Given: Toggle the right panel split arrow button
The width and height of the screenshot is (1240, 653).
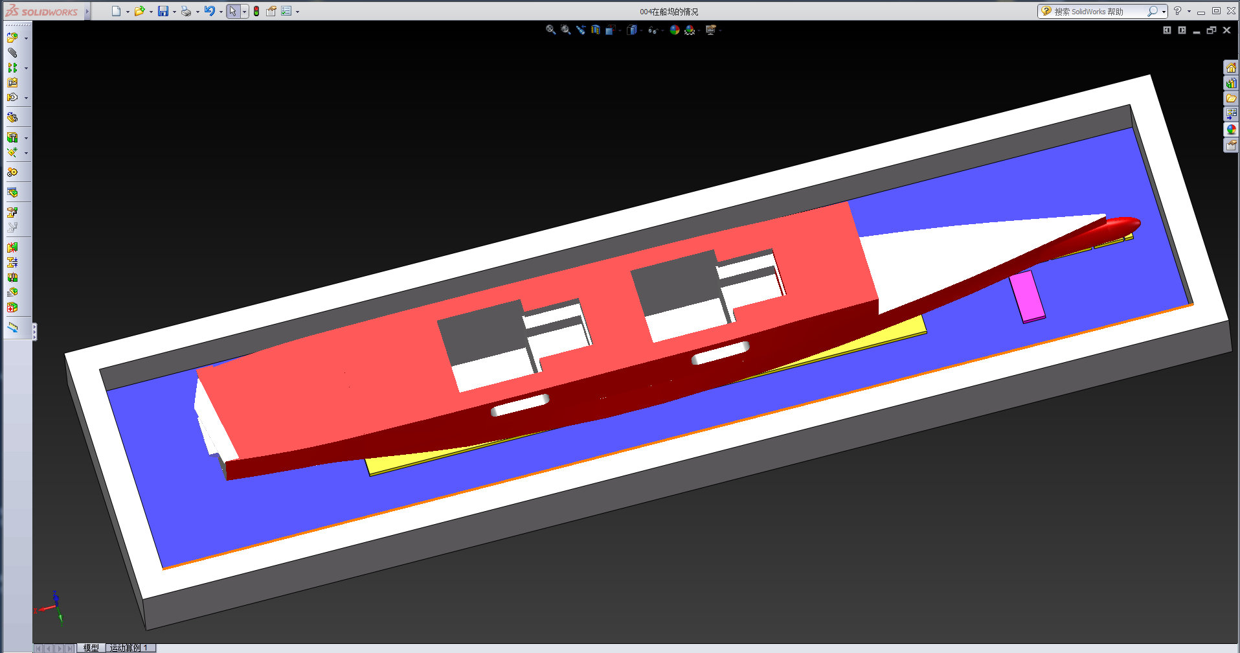Looking at the screenshot, I should click(1182, 30).
